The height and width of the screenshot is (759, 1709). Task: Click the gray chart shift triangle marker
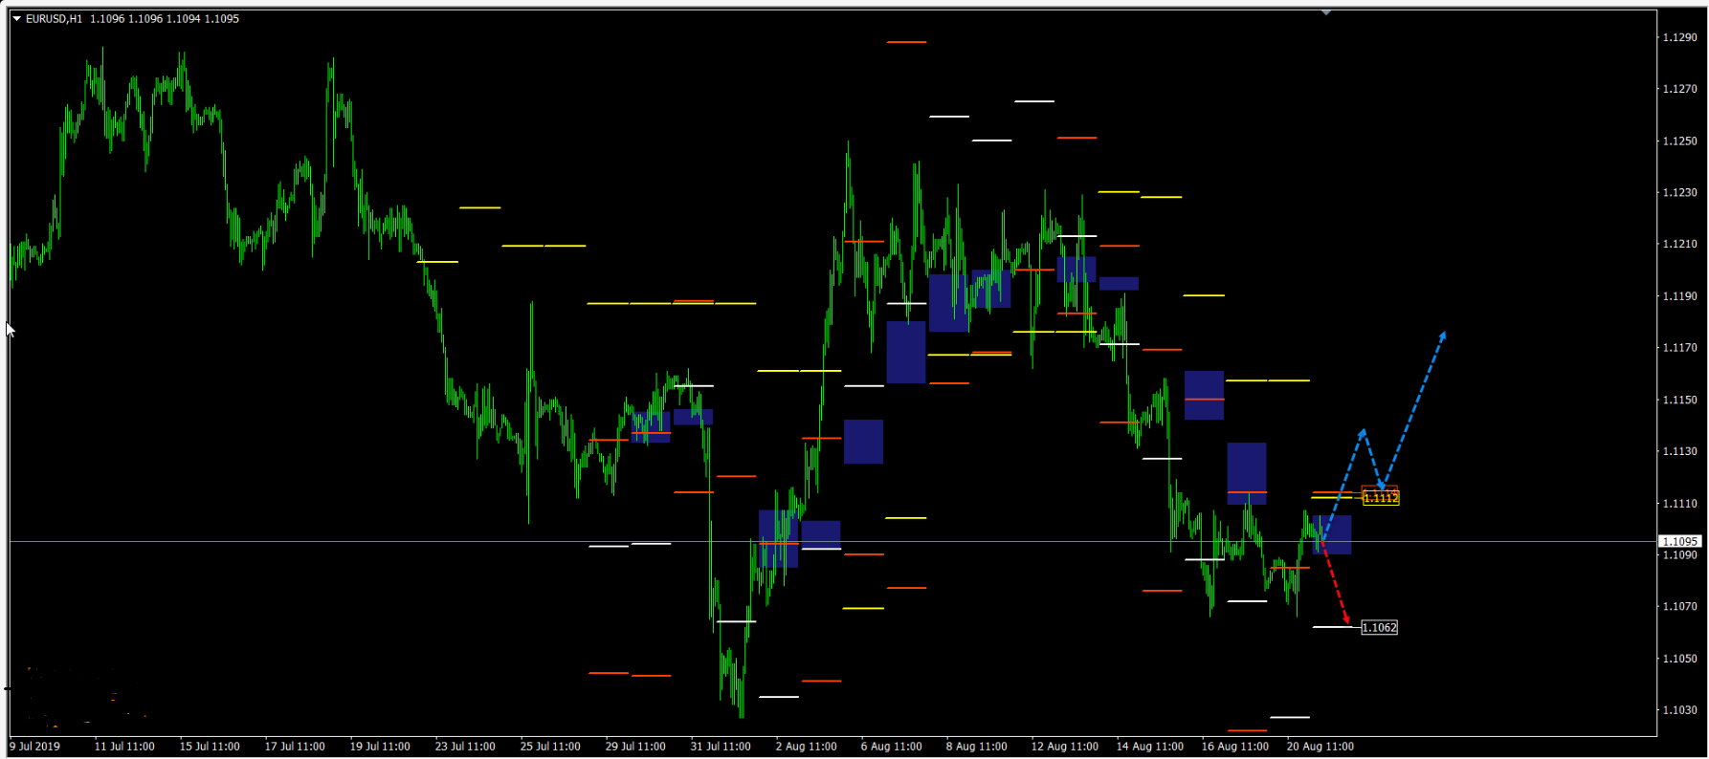point(1325,12)
